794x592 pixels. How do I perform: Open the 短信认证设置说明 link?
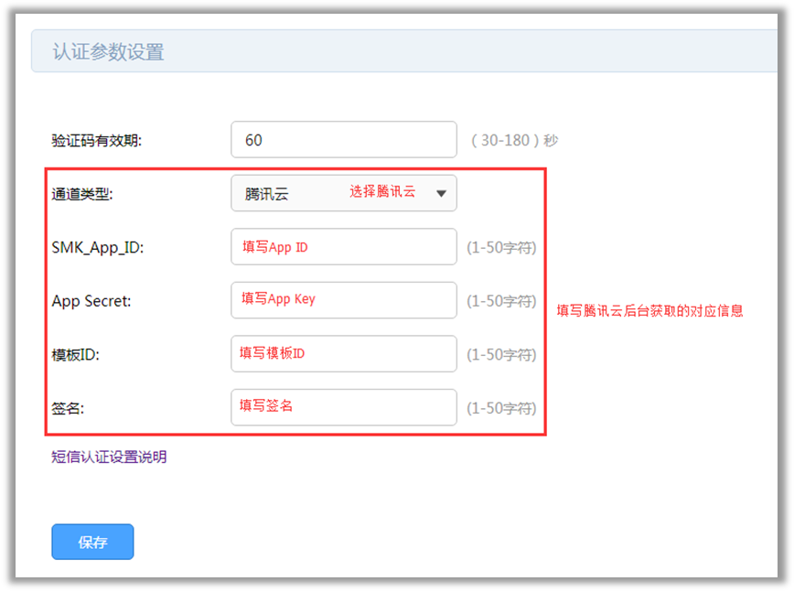109,457
